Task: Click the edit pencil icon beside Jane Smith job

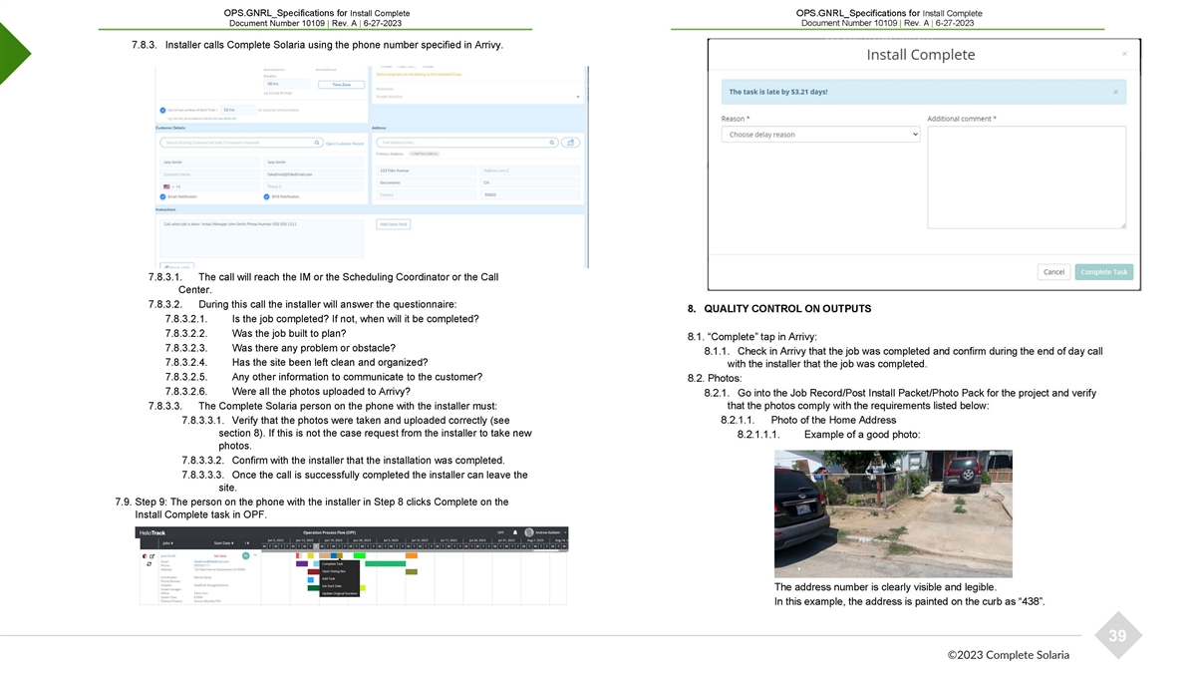Action: click(151, 556)
